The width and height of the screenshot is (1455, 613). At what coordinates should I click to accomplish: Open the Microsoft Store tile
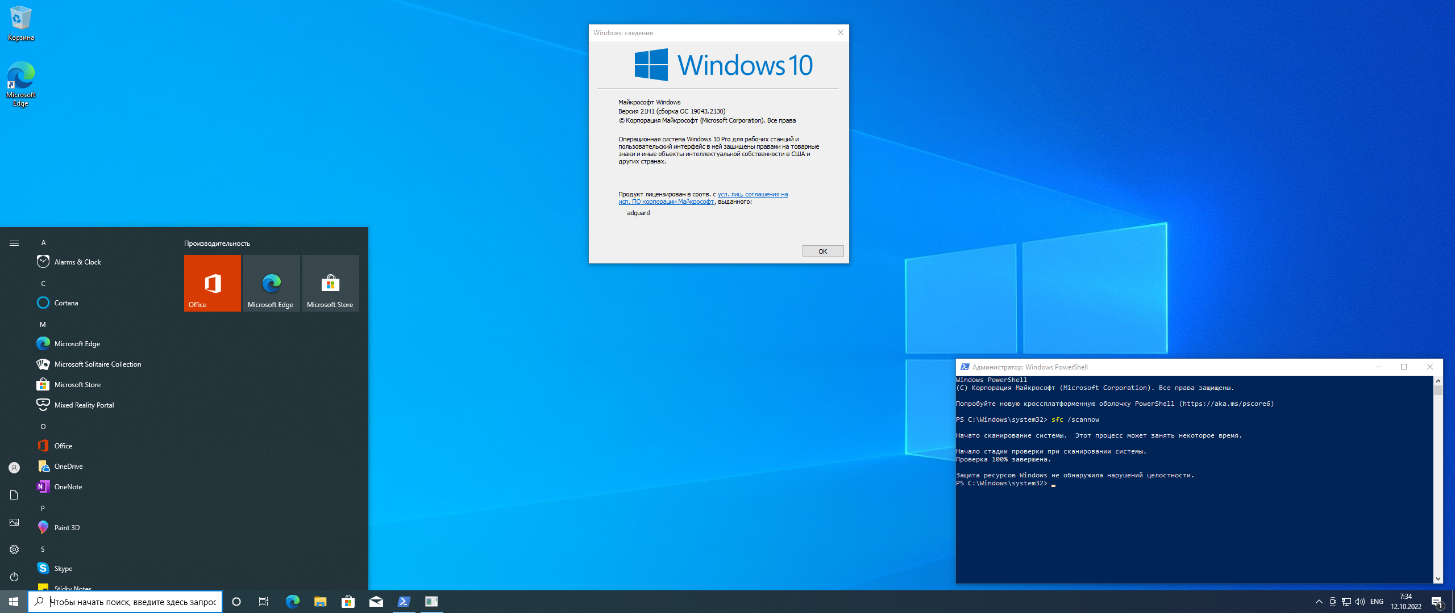[x=330, y=283]
